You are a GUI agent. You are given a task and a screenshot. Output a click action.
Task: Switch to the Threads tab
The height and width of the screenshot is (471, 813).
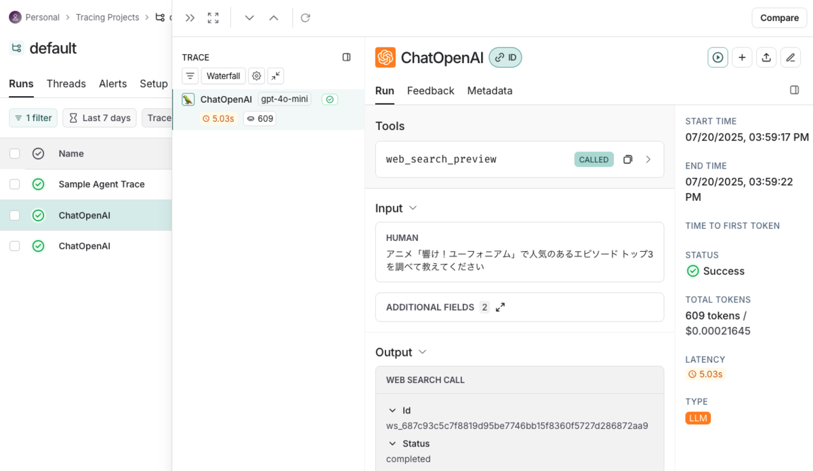tap(66, 84)
